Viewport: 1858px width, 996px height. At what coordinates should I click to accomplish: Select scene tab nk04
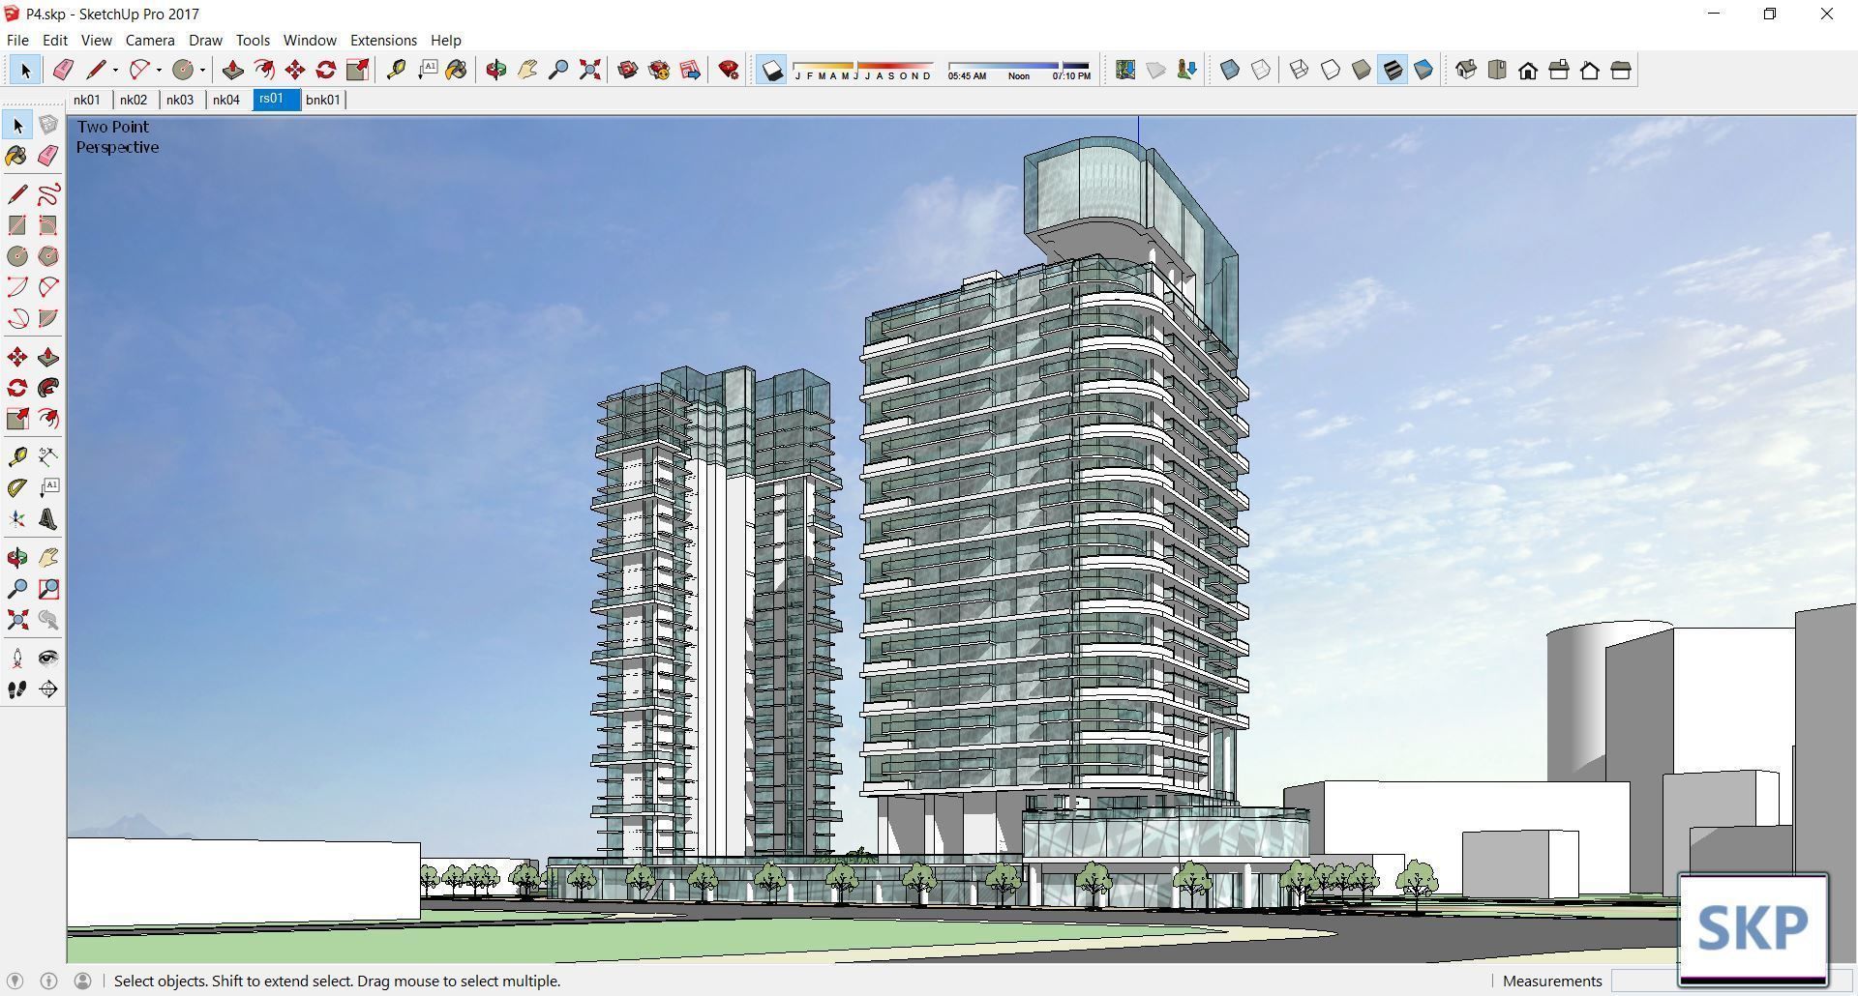226,100
